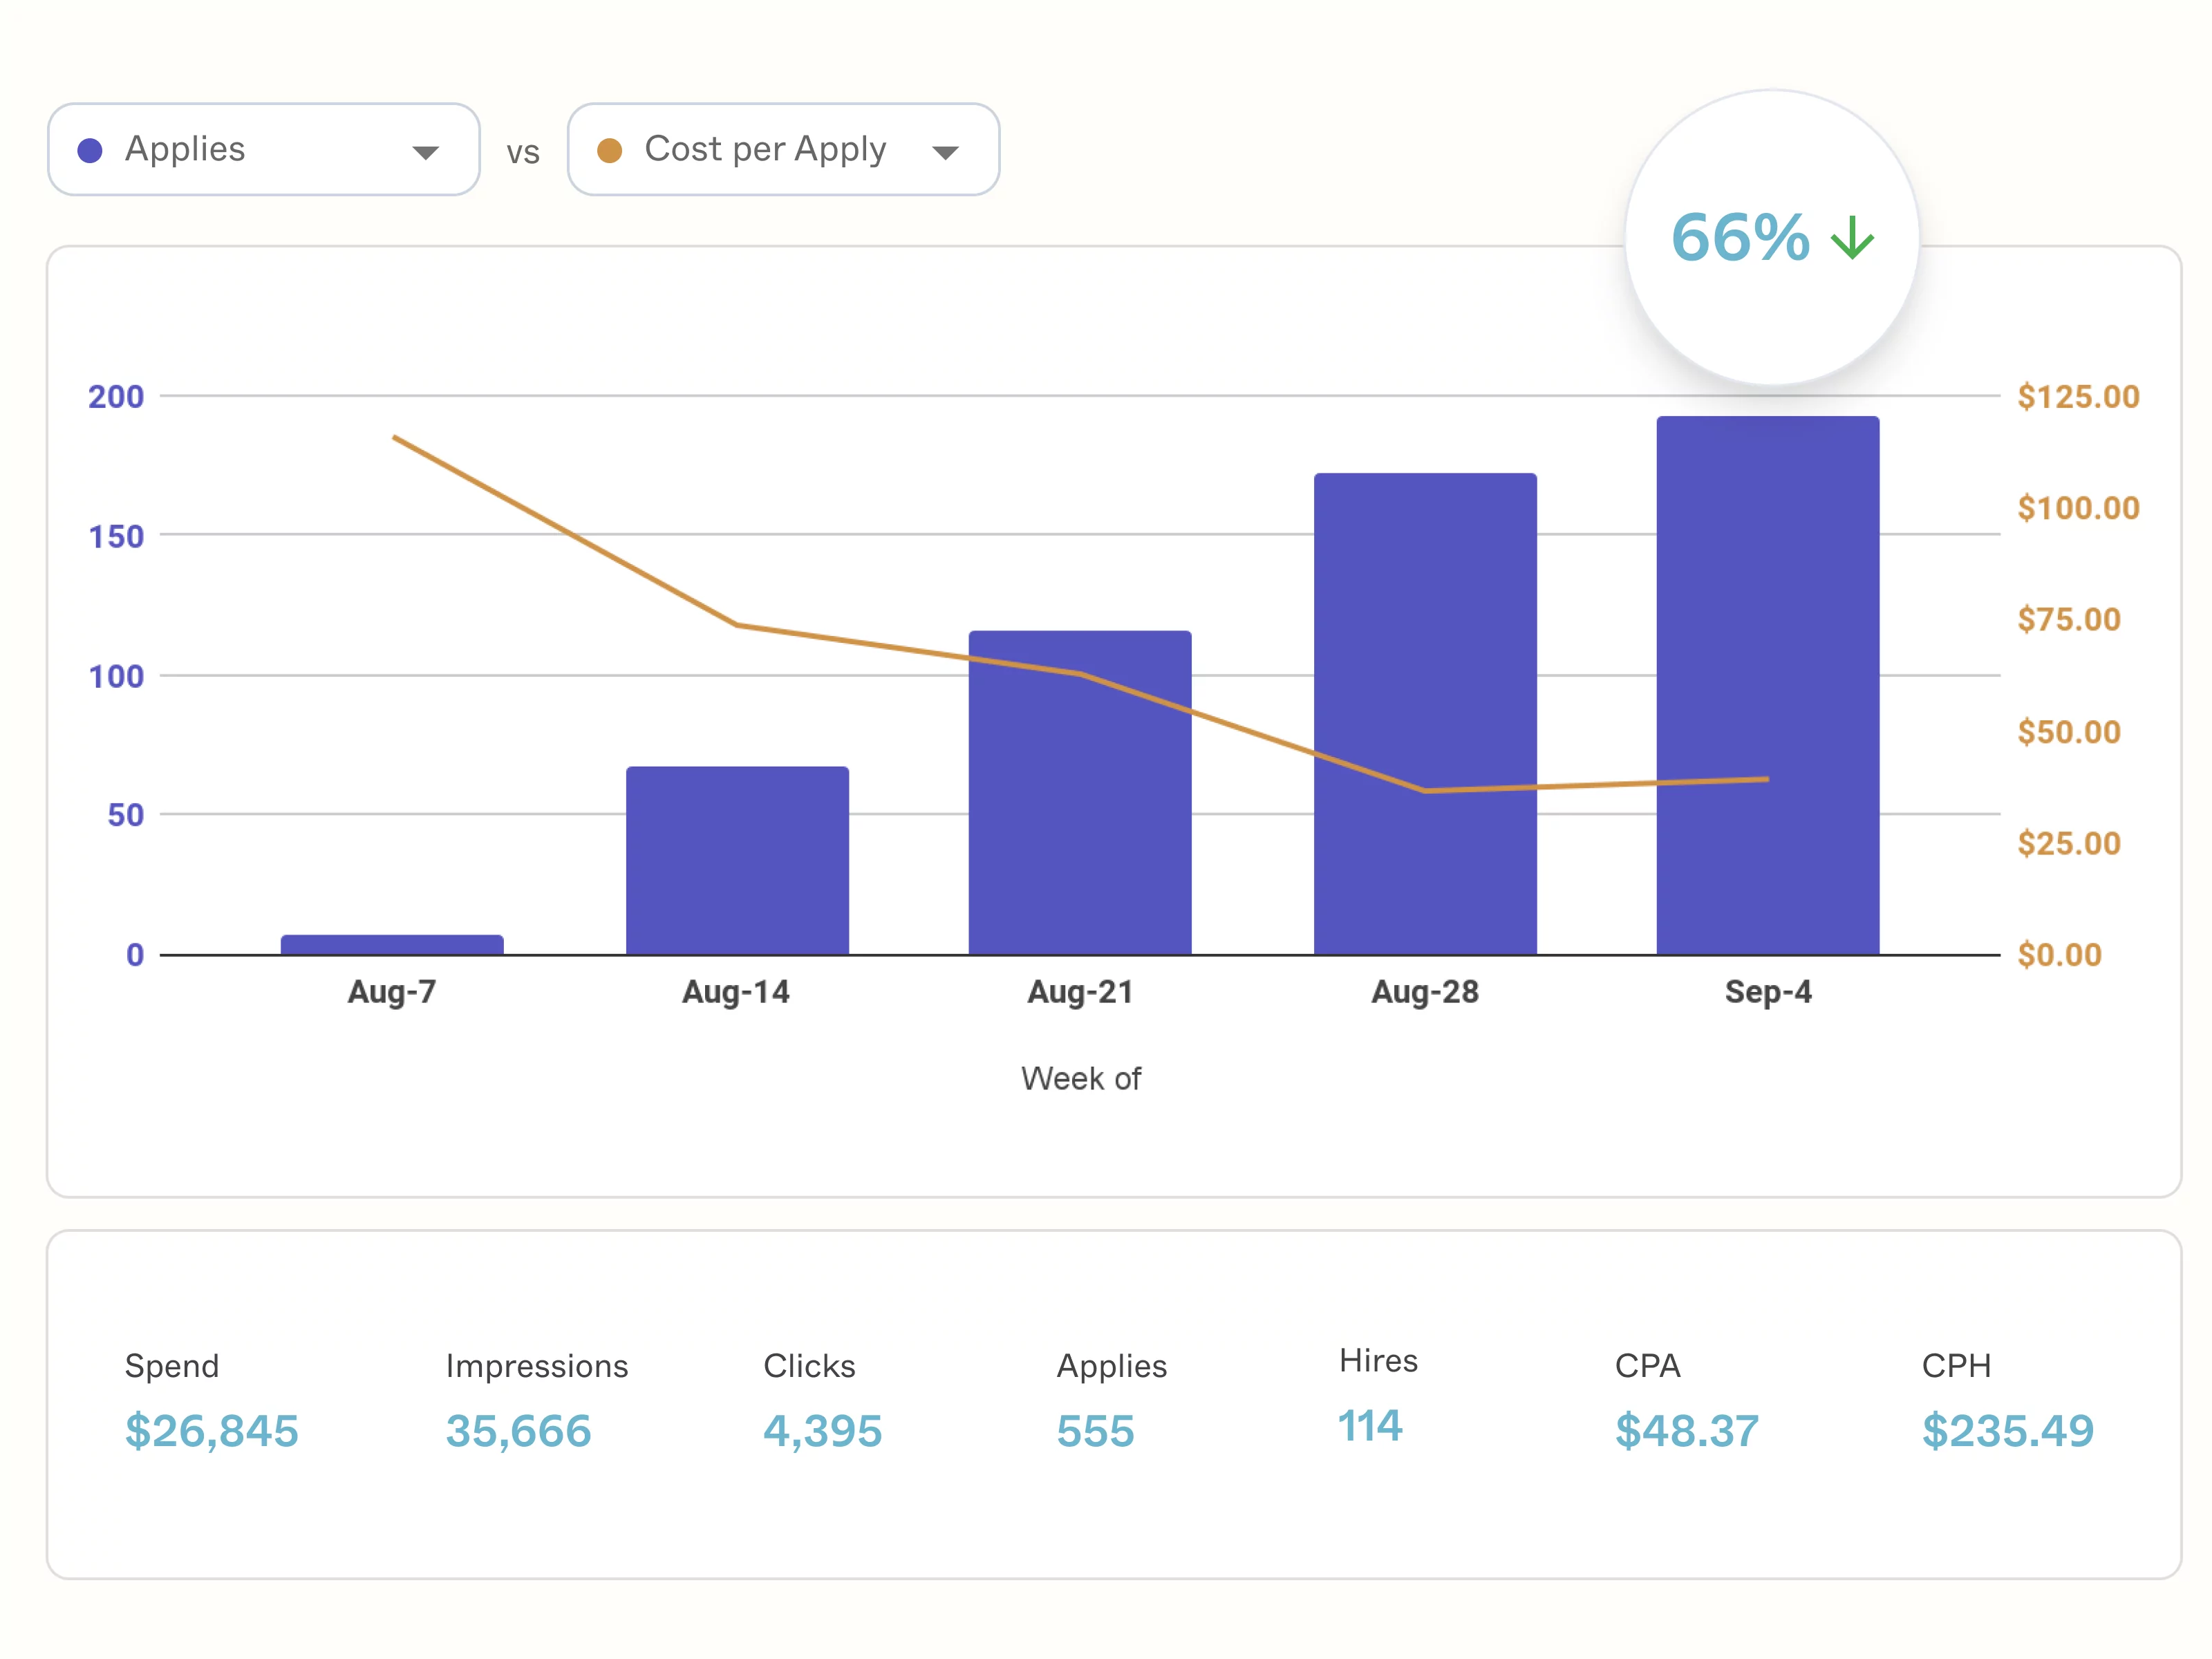Select the Aug-7 bar in chart
Viewport: 2212px width, 1659px height.
392,944
